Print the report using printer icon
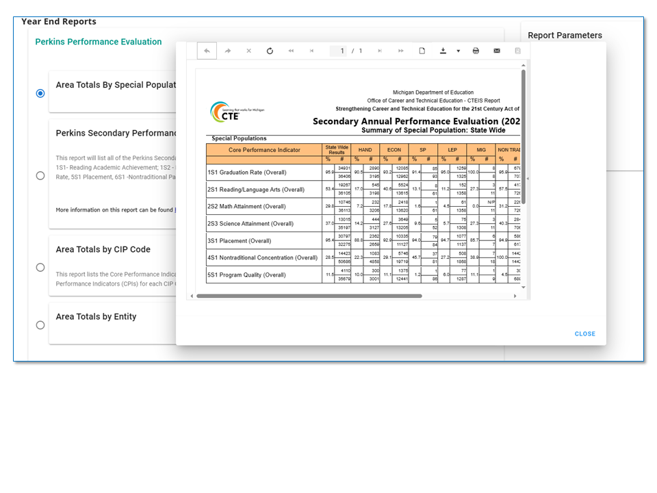This screenshot has height=493, width=657. 476,51
